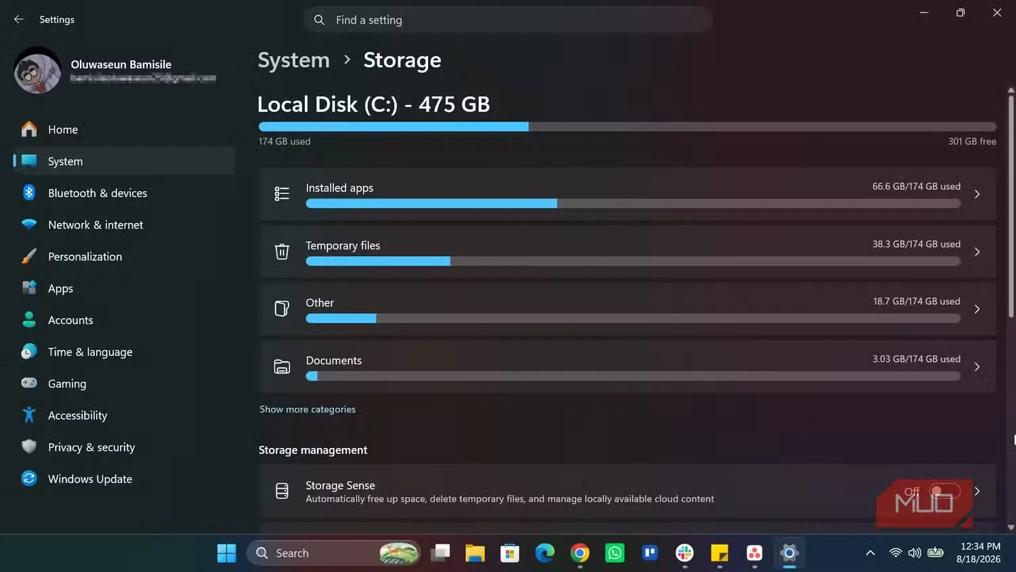Open Slack from taskbar
1016x572 pixels.
pyautogui.click(x=685, y=553)
